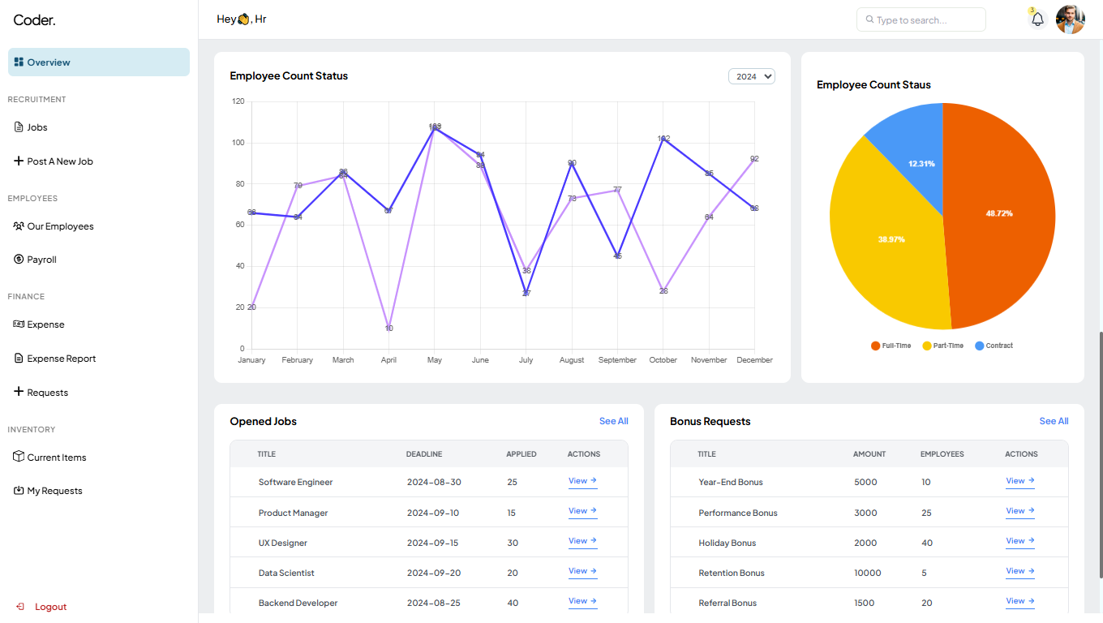
Task: Click the plus icon beside Post A New Job
Action: click(19, 161)
